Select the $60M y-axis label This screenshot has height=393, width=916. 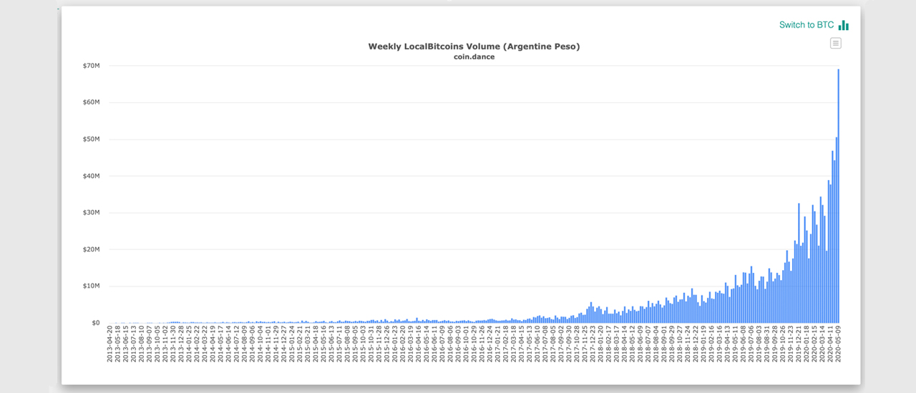tap(91, 102)
